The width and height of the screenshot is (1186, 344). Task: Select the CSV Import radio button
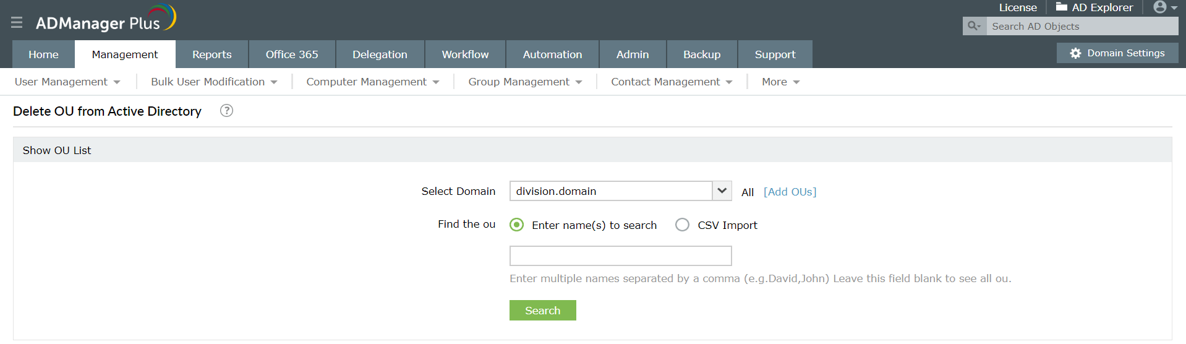(x=682, y=225)
